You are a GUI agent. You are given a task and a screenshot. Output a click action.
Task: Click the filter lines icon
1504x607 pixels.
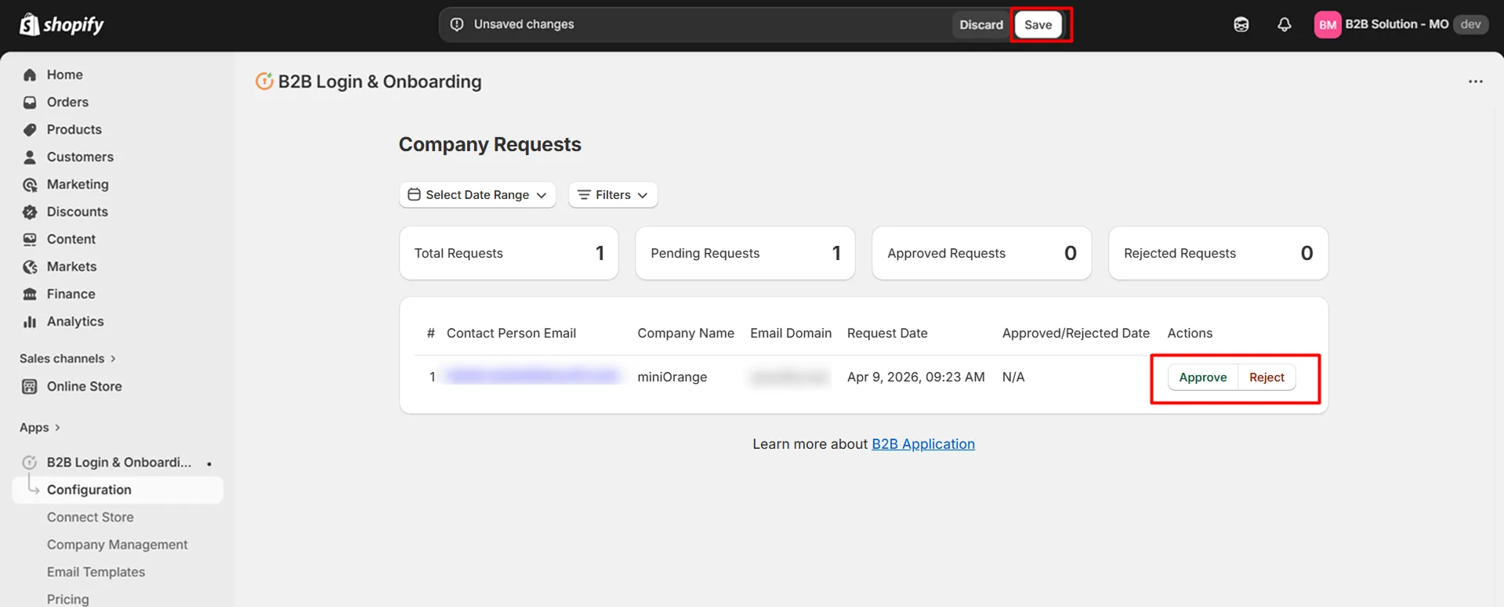pyautogui.click(x=584, y=195)
